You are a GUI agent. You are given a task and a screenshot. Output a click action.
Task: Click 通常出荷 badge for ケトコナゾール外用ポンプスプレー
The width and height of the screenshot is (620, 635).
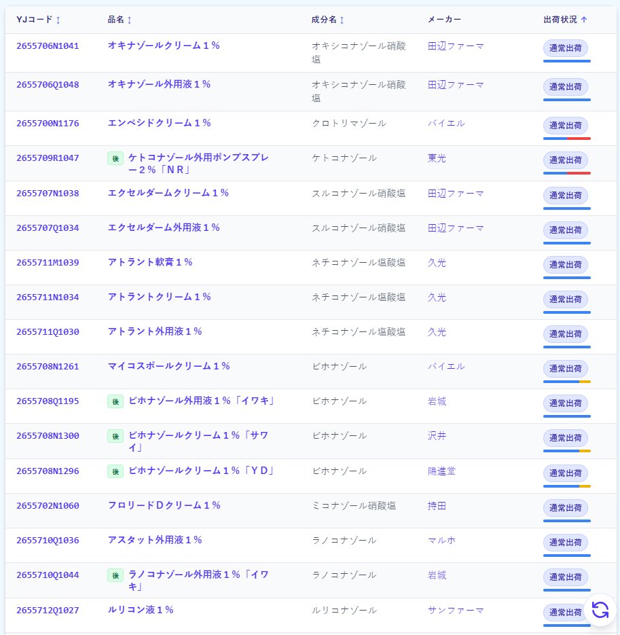click(x=565, y=160)
